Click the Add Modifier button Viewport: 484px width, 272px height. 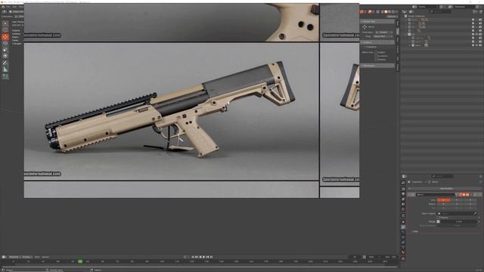446,188
